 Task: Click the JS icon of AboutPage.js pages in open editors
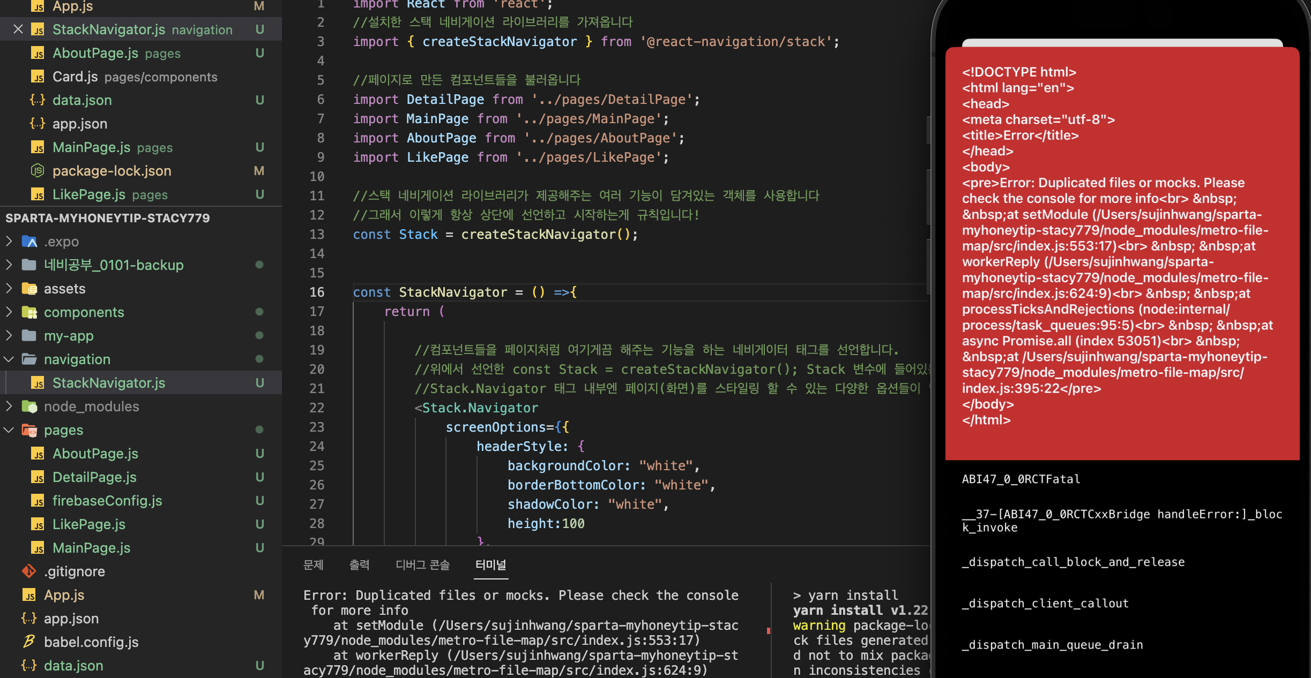click(38, 54)
